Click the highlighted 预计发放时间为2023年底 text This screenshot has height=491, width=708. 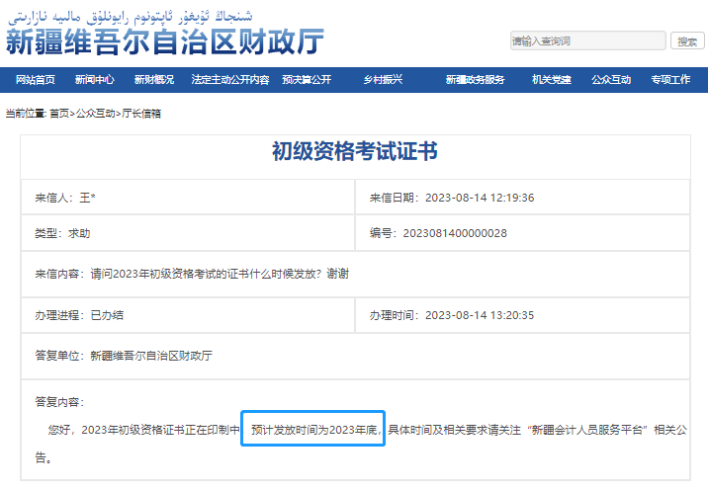click(x=312, y=431)
